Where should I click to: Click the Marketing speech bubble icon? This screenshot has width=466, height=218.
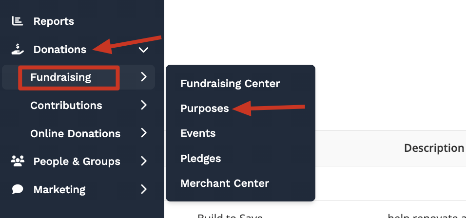pyautogui.click(x=18, y=189)
